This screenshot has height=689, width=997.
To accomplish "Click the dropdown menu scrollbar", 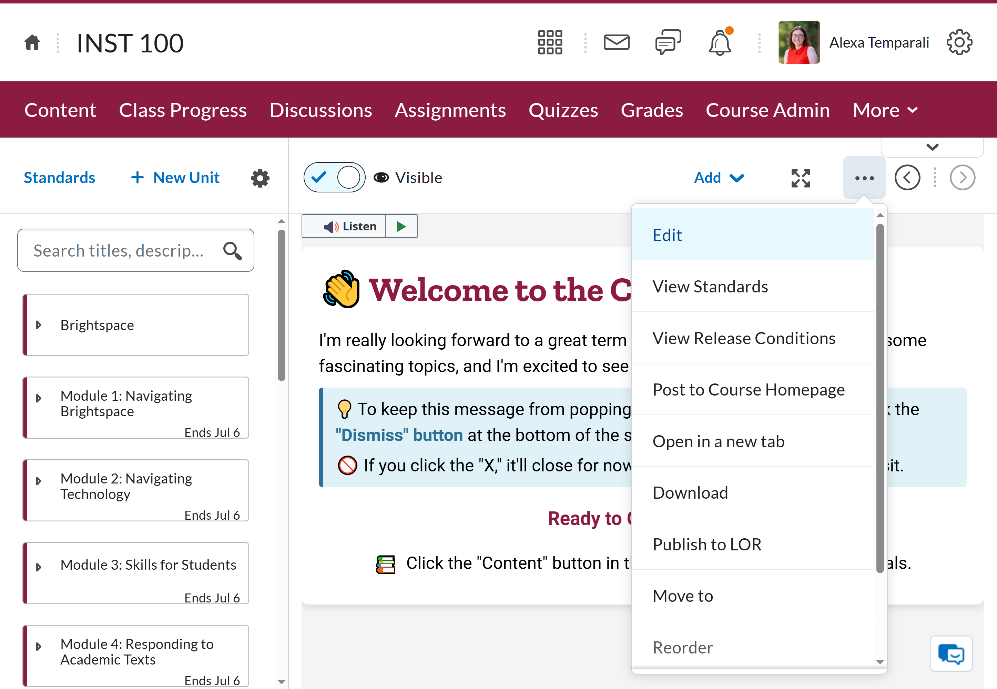I will pyautogui.click(x=879, y=398).
